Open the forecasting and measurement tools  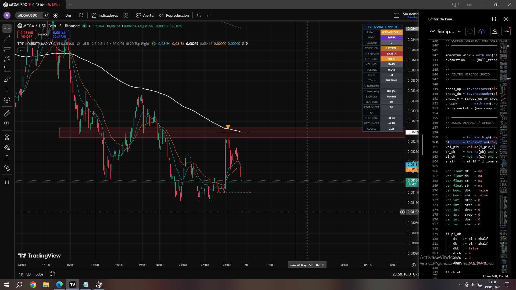(x=7, y=69)
